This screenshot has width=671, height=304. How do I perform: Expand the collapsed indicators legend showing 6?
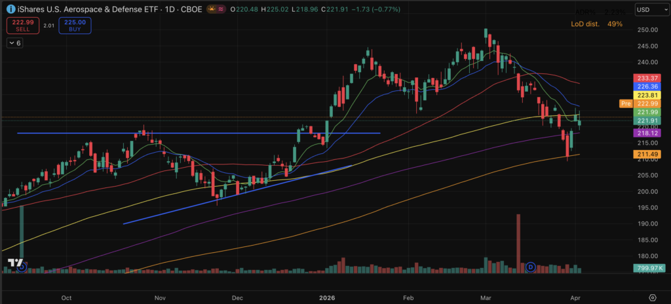pos(14,43)
